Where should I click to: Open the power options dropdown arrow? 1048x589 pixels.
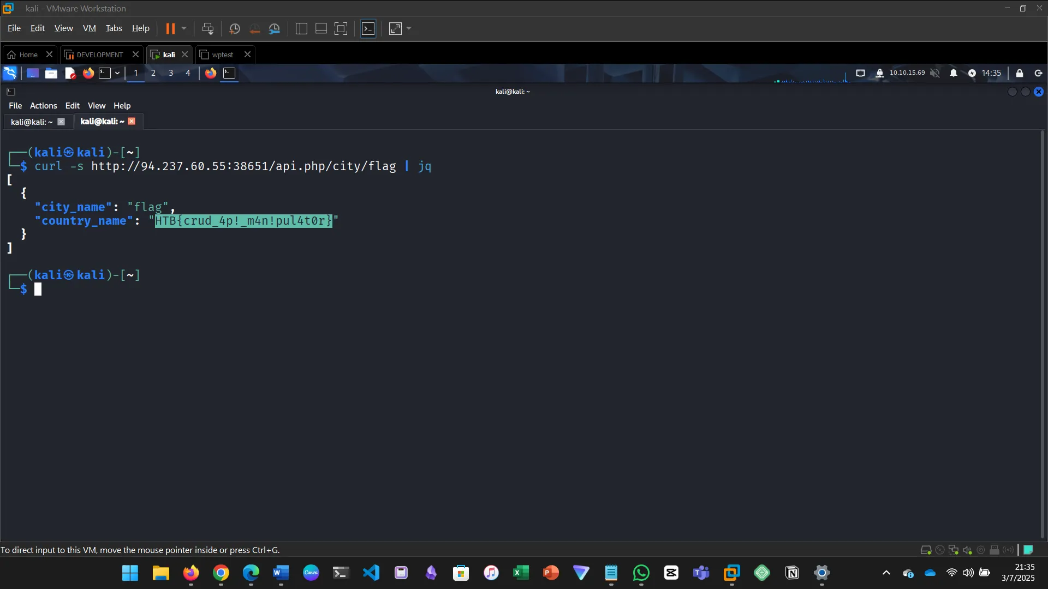184,28
